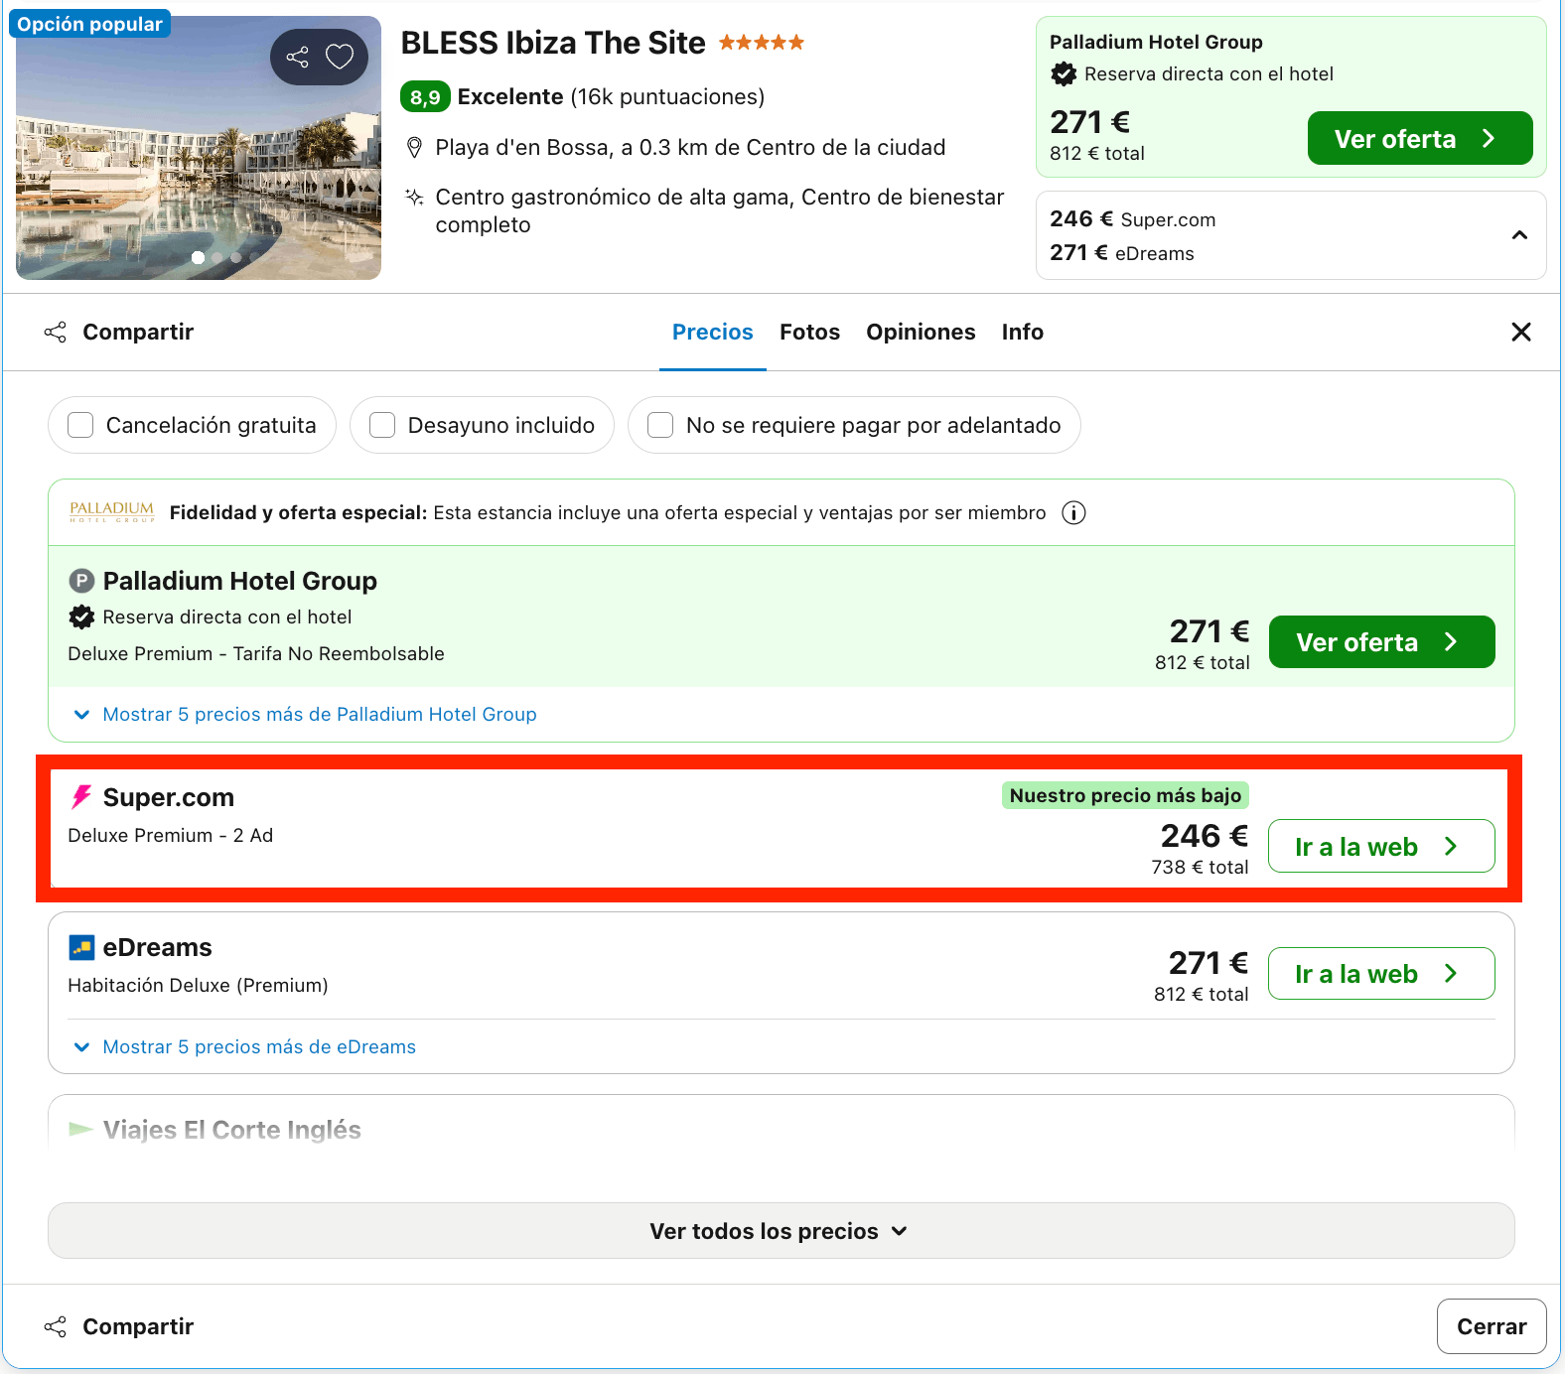Click Deluxe Premium - Tarifa No Reembolsable

click(256, 653)
